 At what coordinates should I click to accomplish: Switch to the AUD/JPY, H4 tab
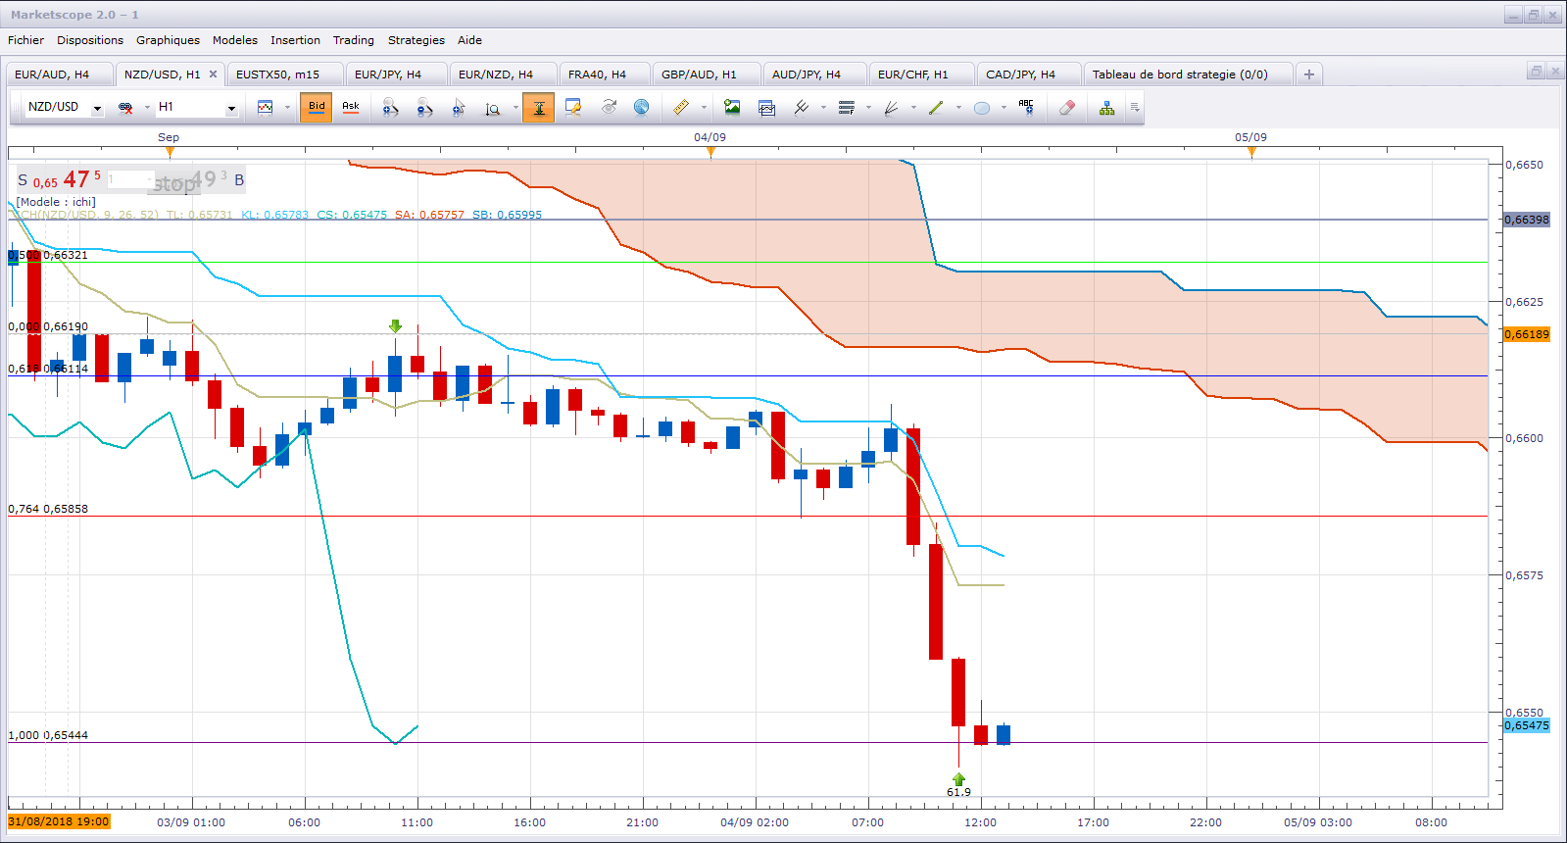coord(814,74)
